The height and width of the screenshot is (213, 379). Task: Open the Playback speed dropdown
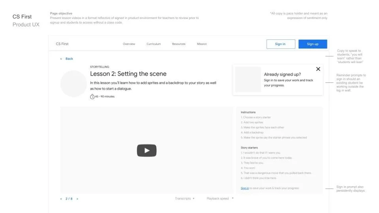(x=220, y=198)
